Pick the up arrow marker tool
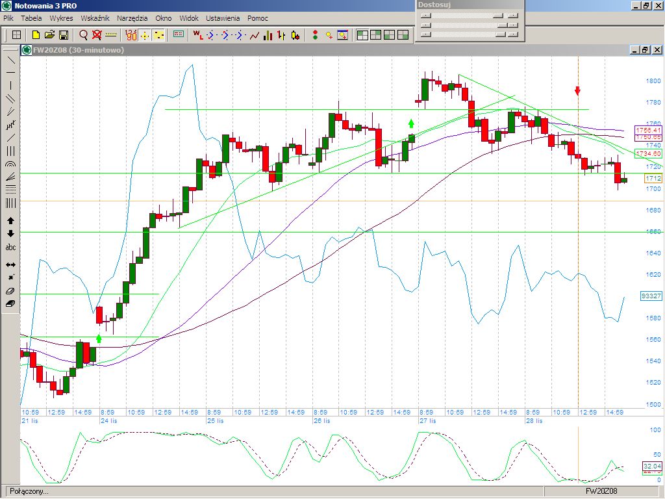This screenshot has height=499, width=665. 10,221
